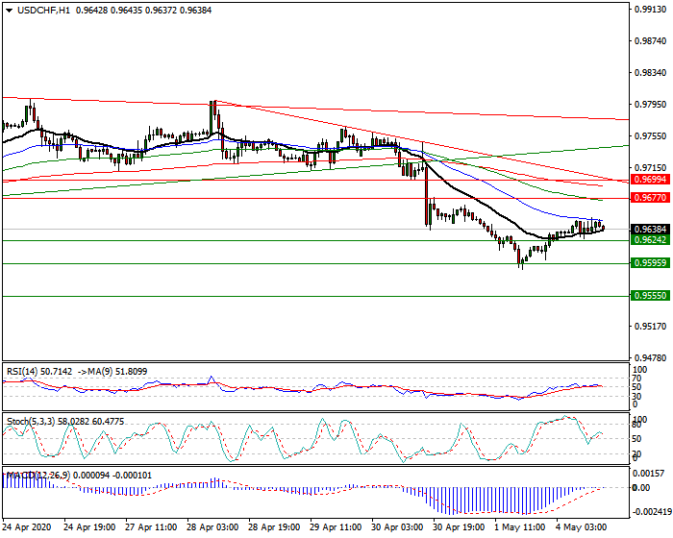The width and height of the screenshot is (673, 538).
Task: Select the 0.97550 price scale value
Action: 651,136
